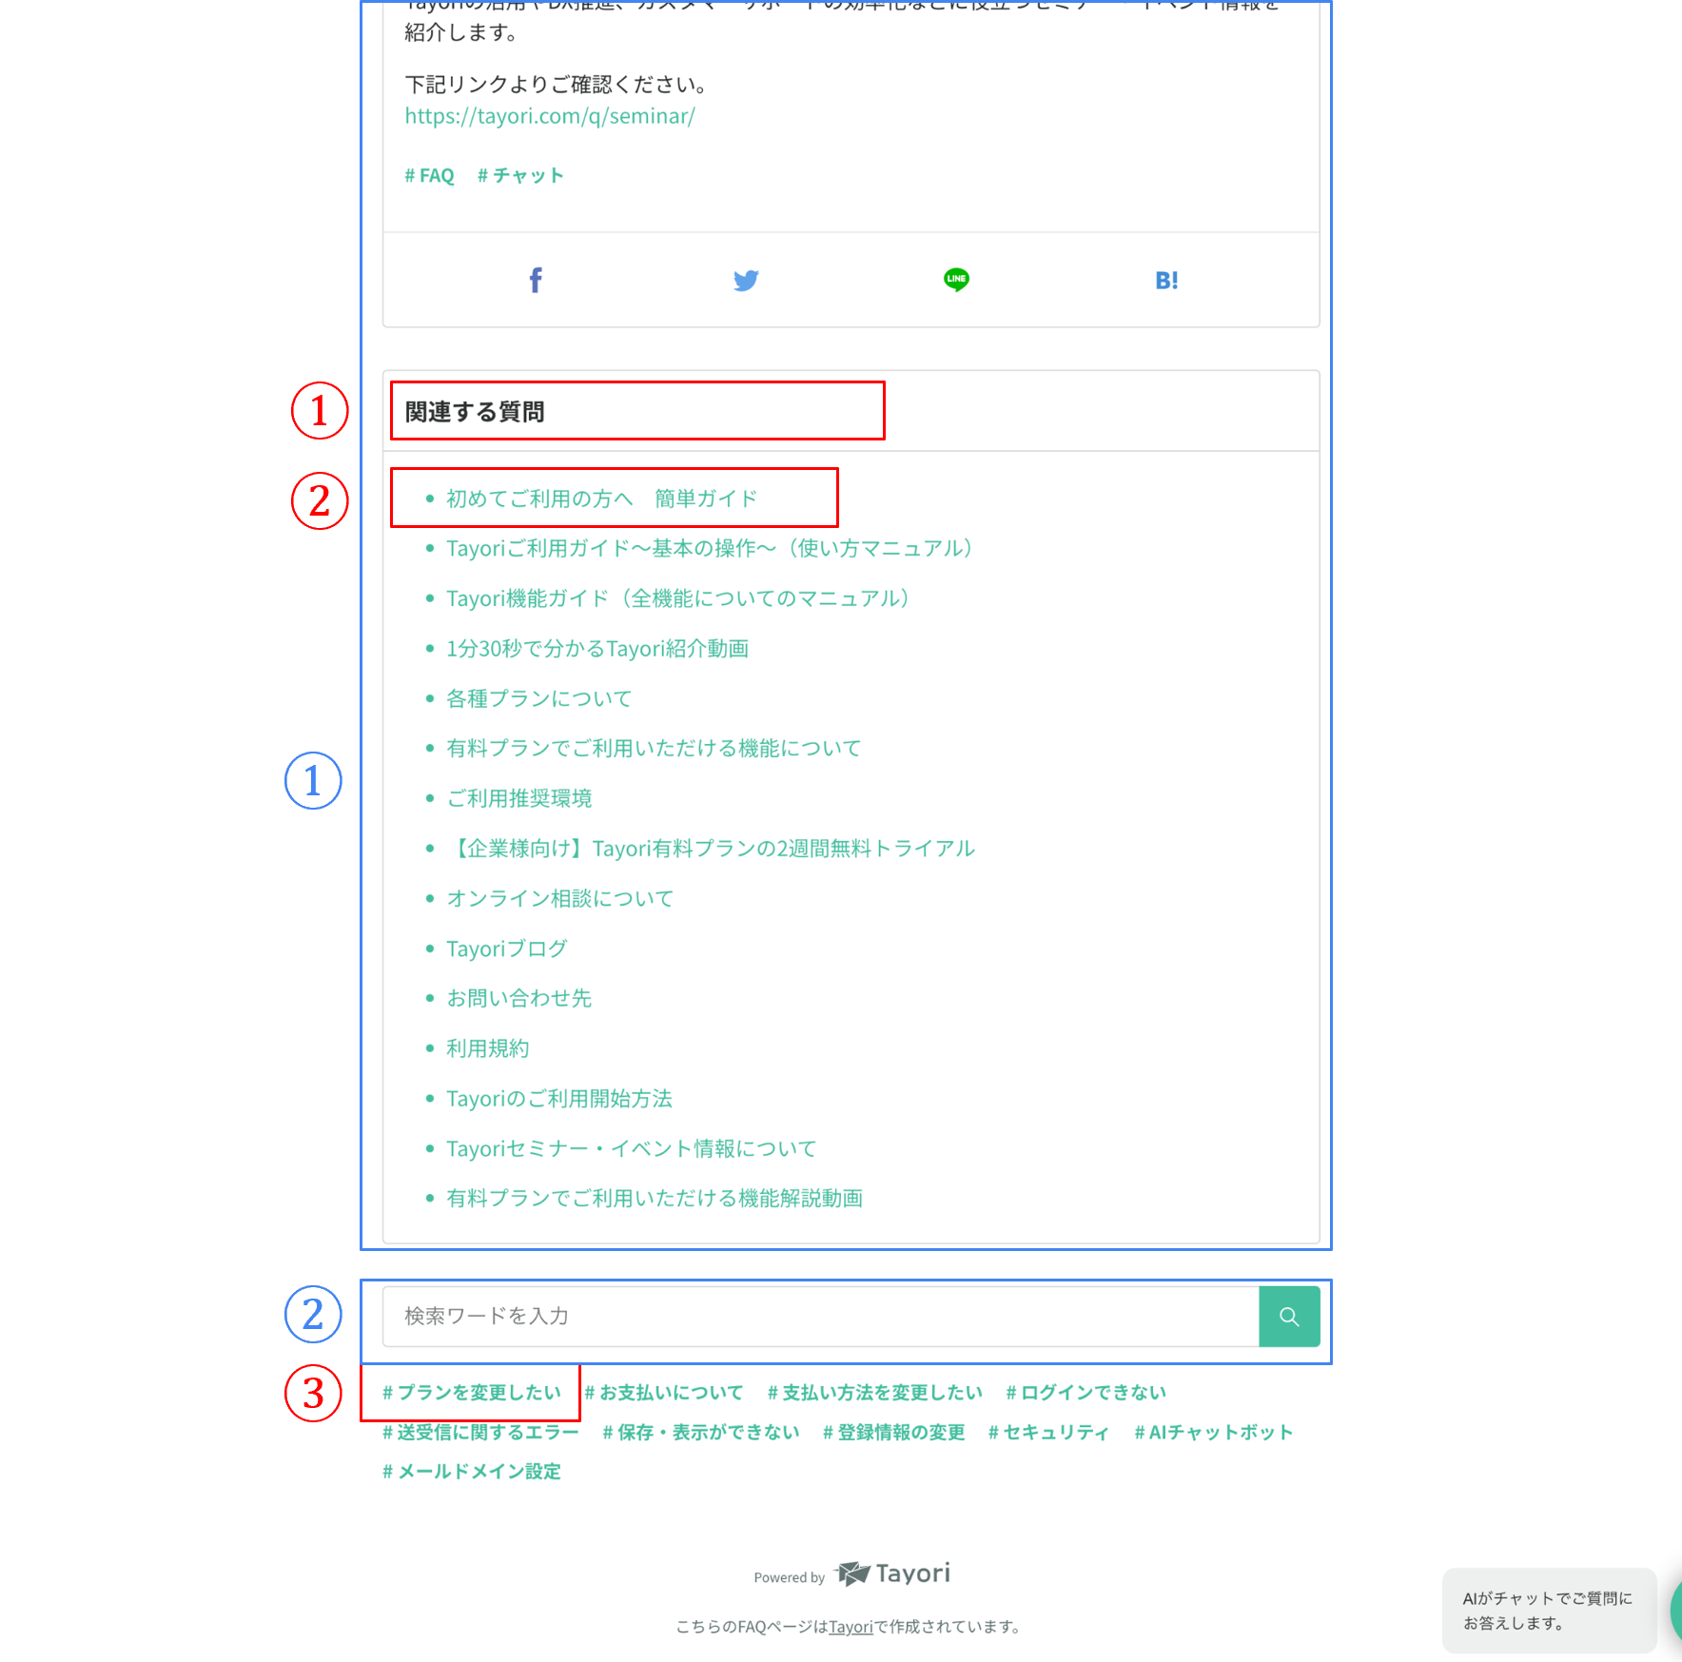Screen dimensions: 1682x1662
Task: Open Tayoriセミナー・イベント情報について link
Action: (632, 1148)
